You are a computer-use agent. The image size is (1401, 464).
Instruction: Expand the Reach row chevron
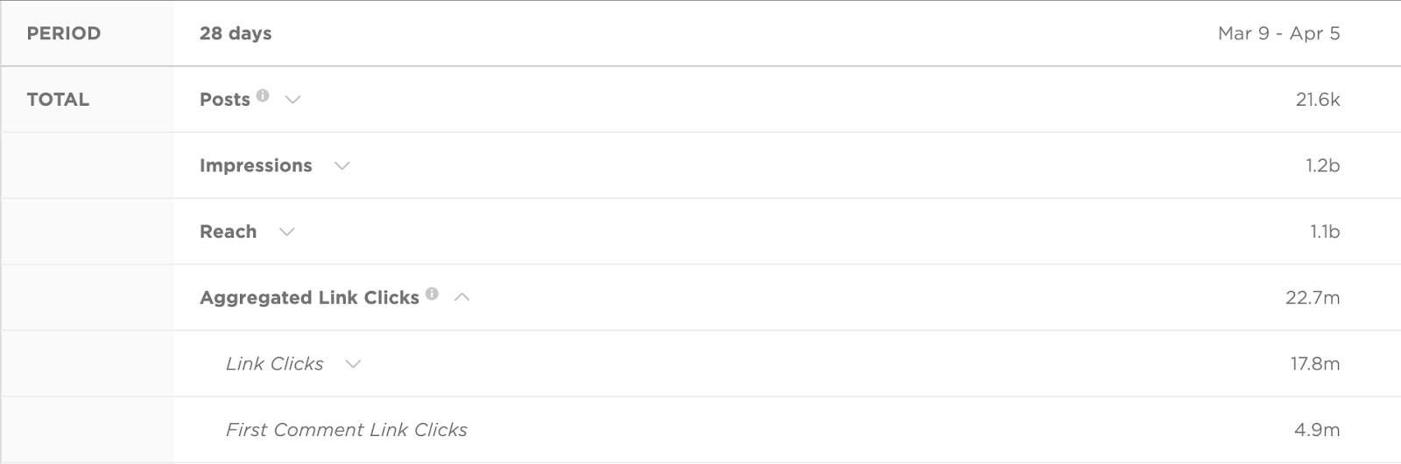286,232
